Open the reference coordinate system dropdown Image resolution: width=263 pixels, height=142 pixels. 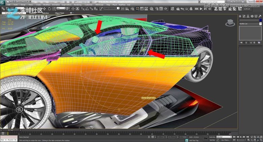(61, 8)
